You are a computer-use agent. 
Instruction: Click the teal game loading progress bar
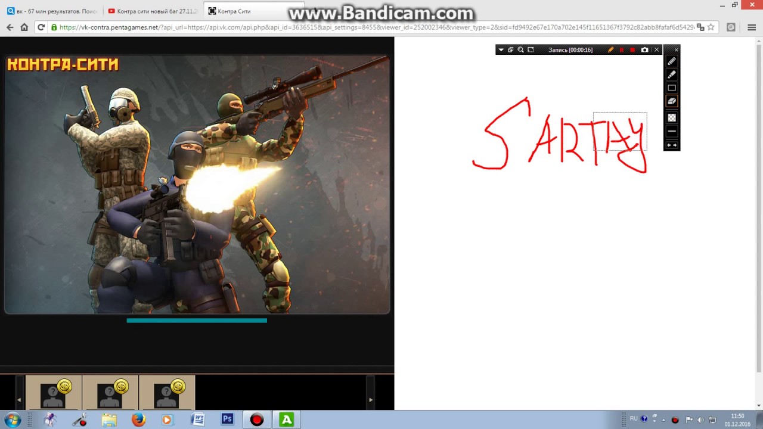[197, 321]
